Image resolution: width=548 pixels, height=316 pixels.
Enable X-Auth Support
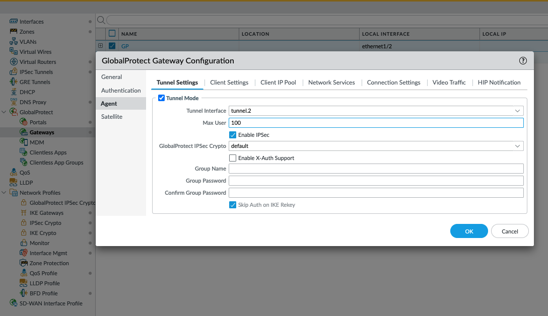pos(233,158)
